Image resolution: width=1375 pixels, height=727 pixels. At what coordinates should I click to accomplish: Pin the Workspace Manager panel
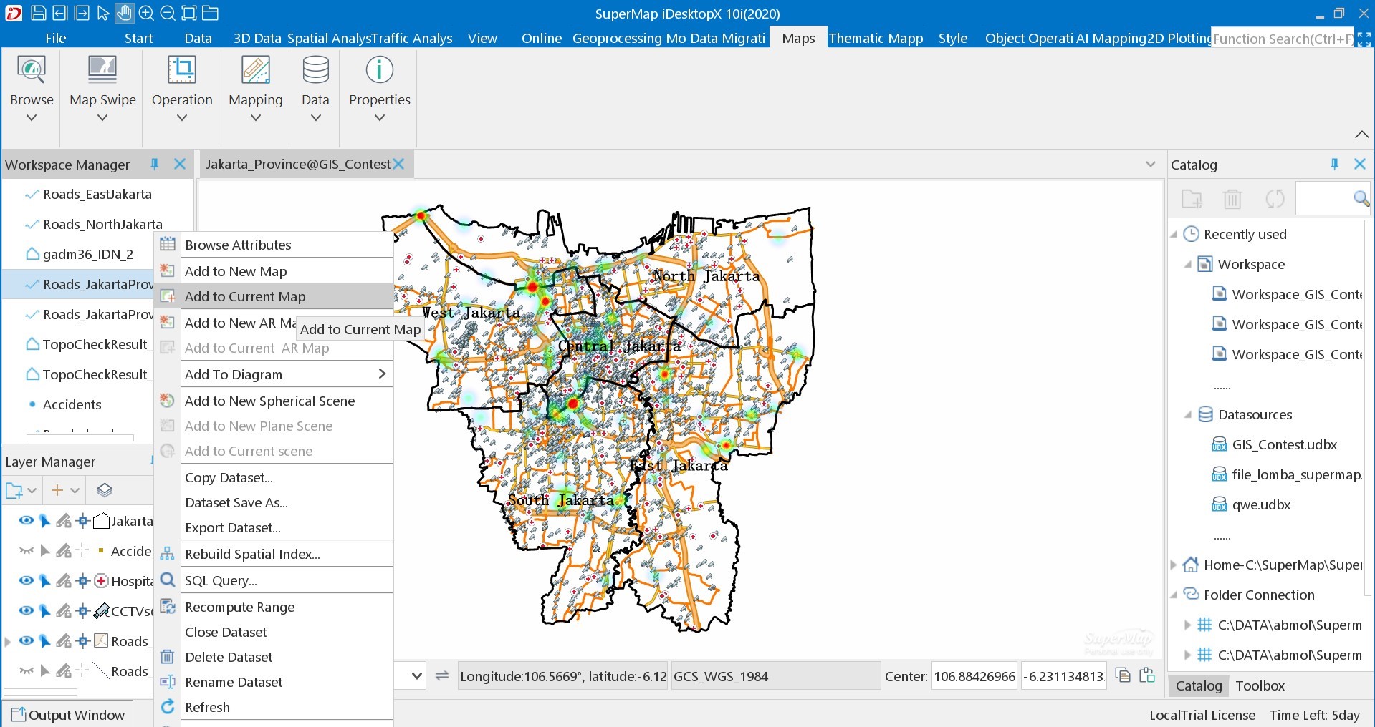tap(154, 165)
